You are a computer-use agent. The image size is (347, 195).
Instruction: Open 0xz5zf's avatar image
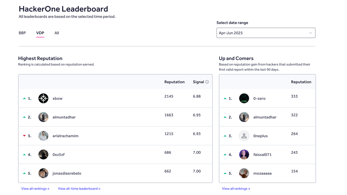43,155
